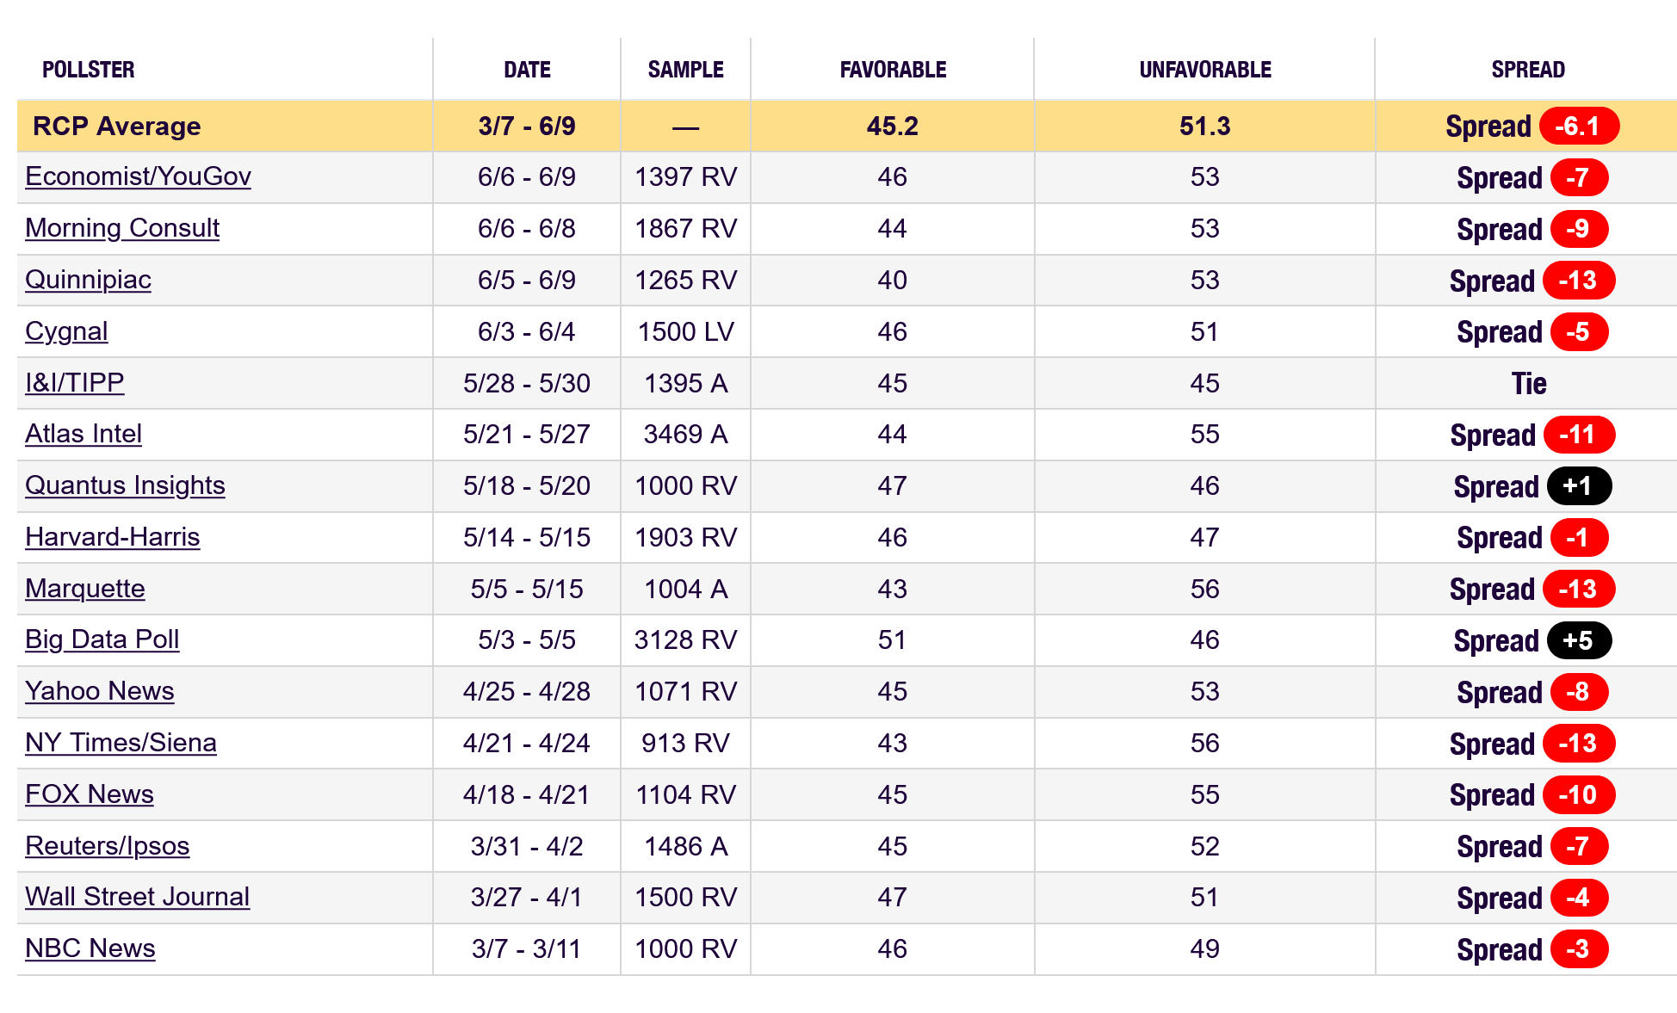Click the Yahoo News link
This screenshot has width=1677, height=1013.
[x=99, y=691]
